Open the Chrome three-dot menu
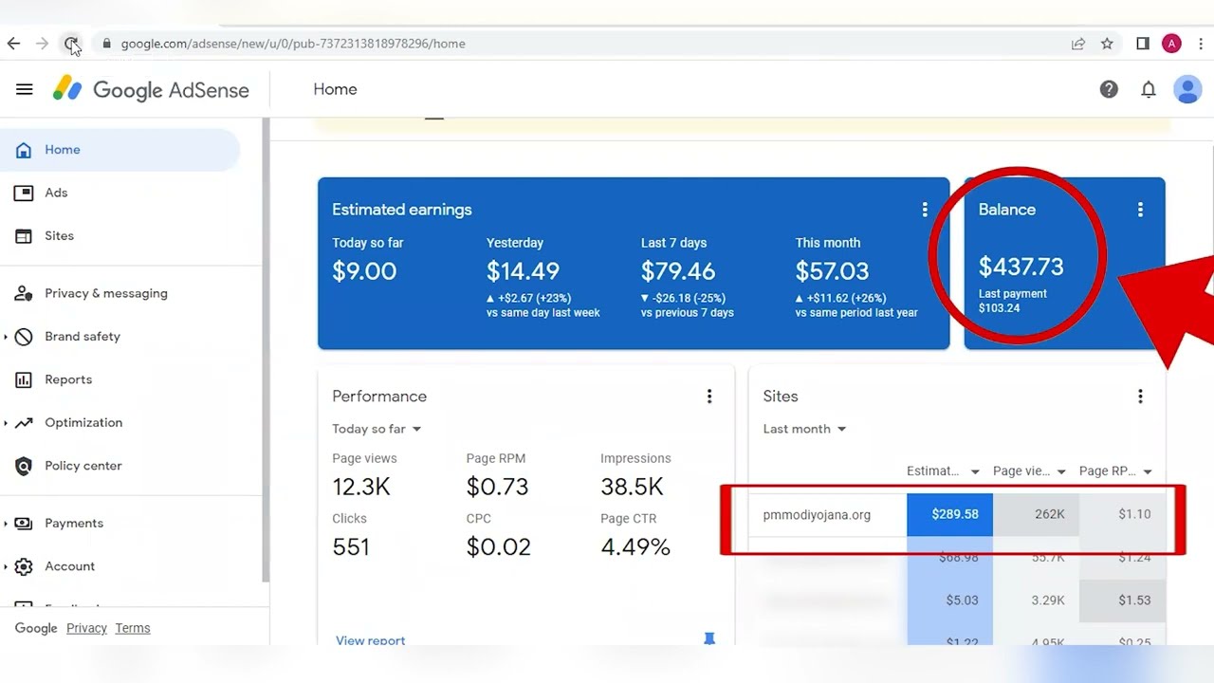The width and height of the screenshot is (1214, 683). point(1201,44)
